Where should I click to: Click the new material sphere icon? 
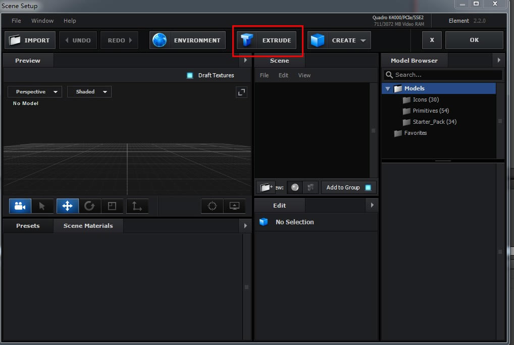295,187
